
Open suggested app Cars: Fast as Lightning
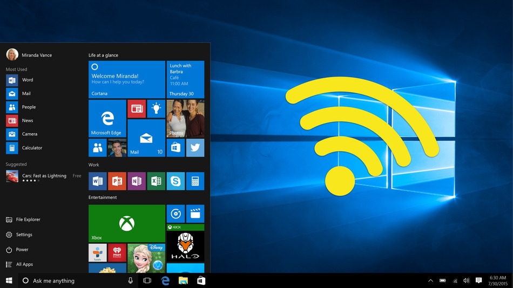click(44, 176)
